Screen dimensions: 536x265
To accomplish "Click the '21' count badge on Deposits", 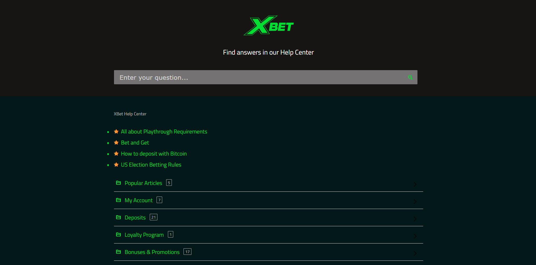I will (153, 217).
